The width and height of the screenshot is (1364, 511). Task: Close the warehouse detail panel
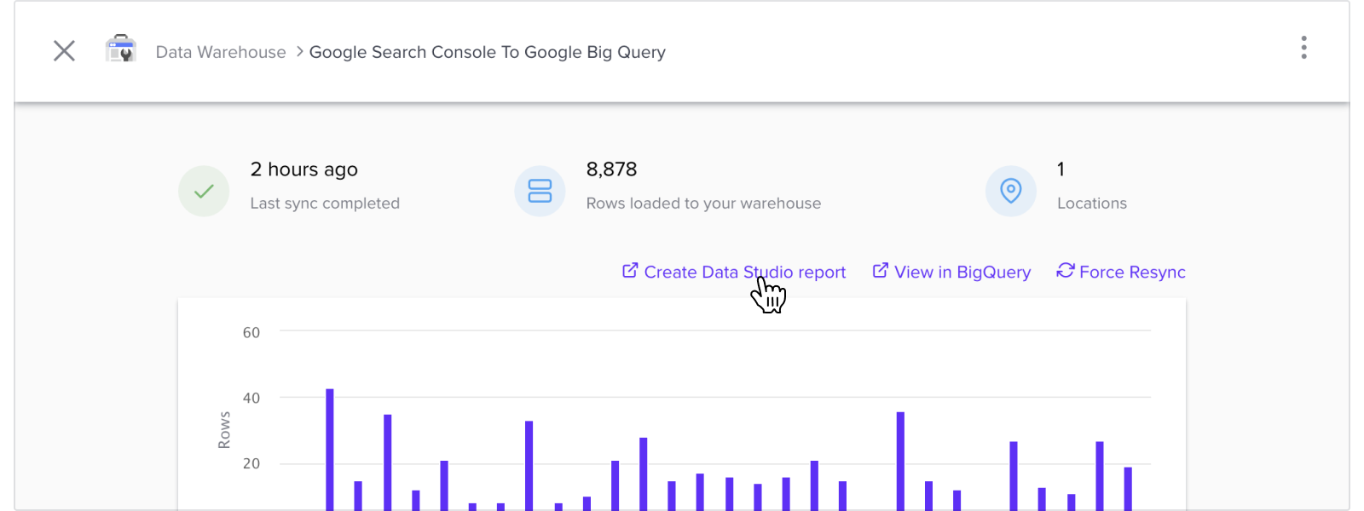point(64,51)
